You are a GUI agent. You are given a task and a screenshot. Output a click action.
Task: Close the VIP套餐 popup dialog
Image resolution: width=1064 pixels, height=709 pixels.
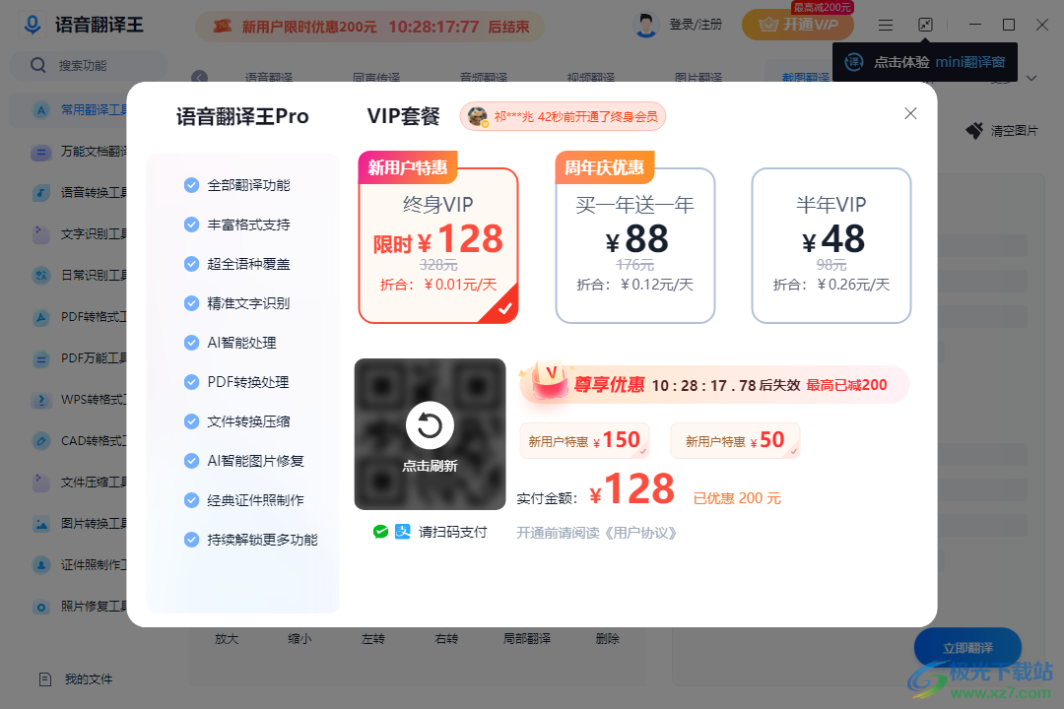(x=910, y=114)
